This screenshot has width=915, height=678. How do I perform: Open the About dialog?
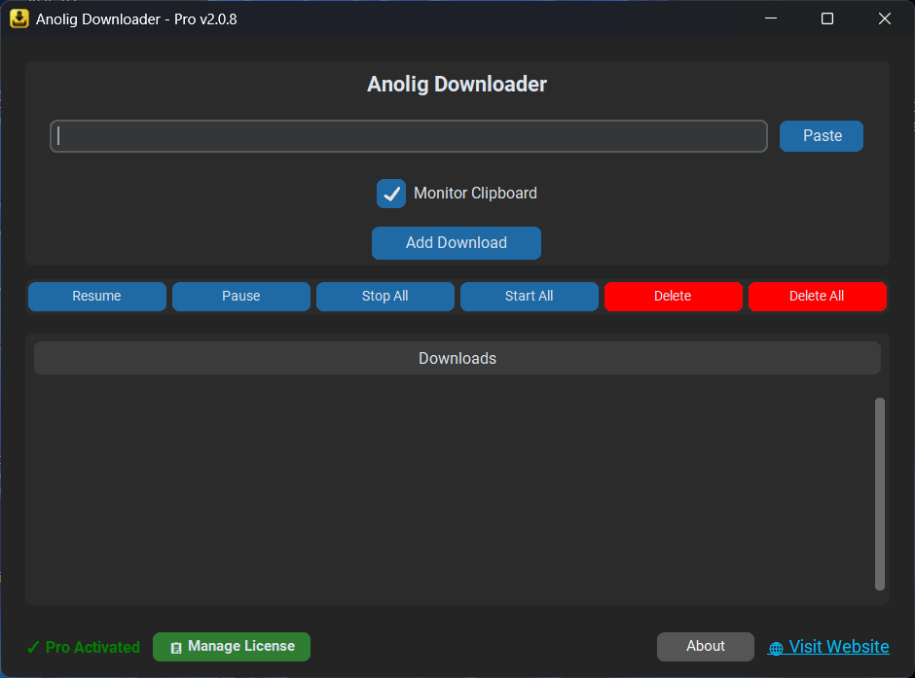[705, 647]
